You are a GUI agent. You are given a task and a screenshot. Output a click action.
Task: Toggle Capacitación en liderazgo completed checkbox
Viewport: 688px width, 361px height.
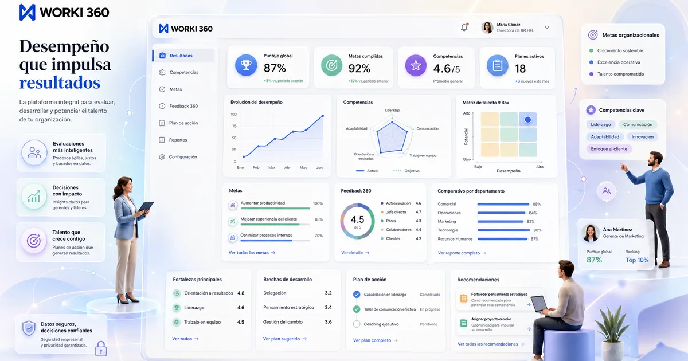point(357,295)
